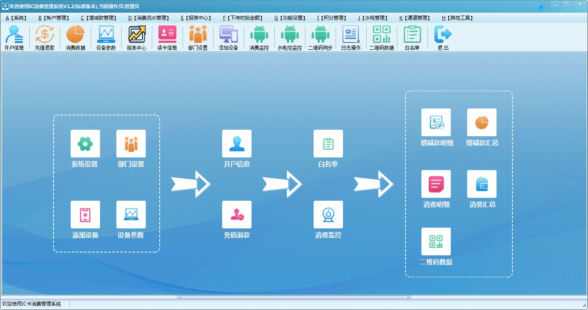Click the 退出 exit toolbar icon
Screen dimensions: 588x310
443,38
